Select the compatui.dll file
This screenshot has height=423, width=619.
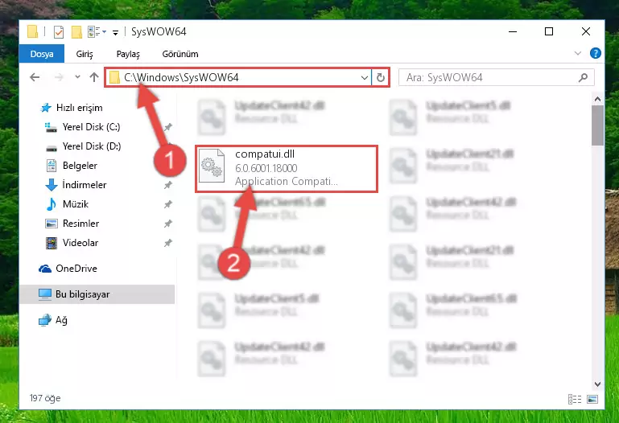pos(287,168)
